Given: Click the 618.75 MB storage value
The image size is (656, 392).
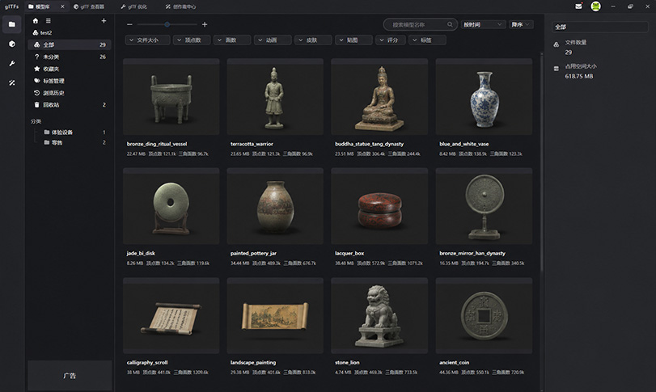Looking at the screenshot, I should click(579, 76).
